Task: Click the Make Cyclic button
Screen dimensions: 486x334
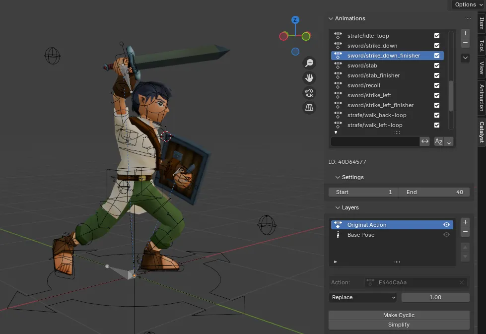Action: pyautogui.click(x=399, y=315)
